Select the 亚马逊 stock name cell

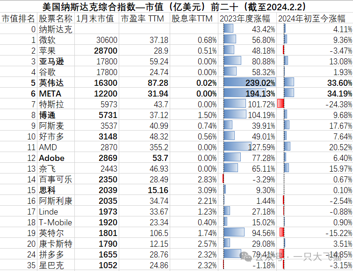(51, 62)
